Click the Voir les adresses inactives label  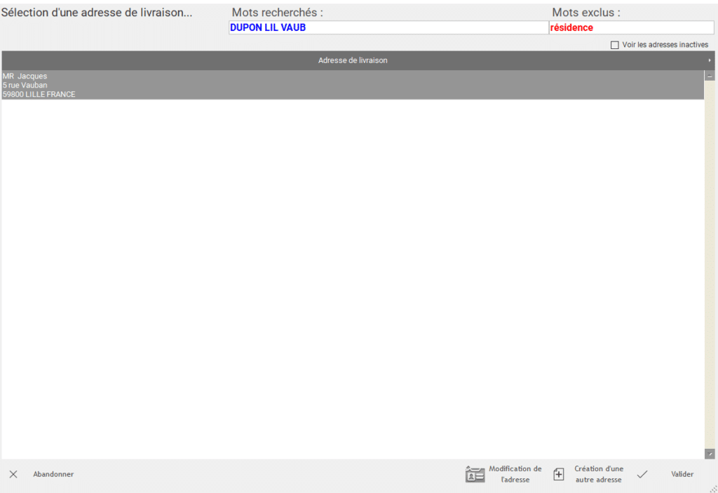coord(665,45)
